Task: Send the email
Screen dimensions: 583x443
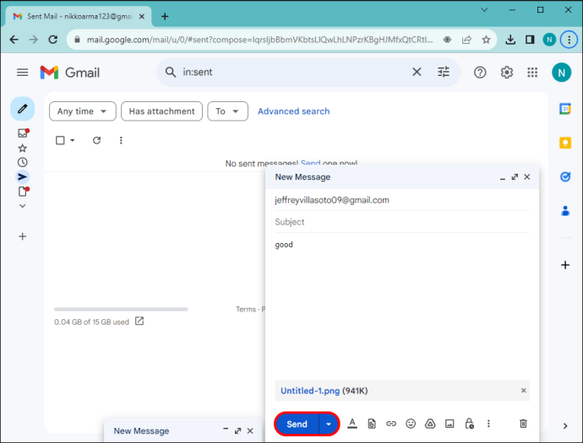Action: point(297,424)
